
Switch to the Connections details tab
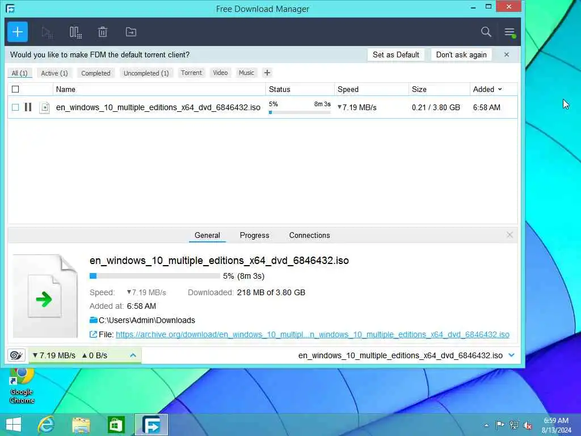309,236
